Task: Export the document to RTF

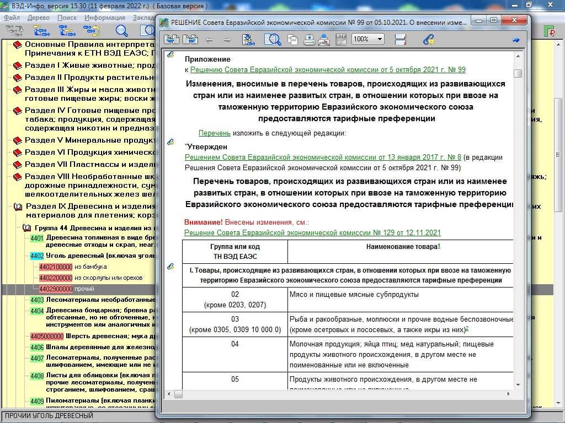Action: (x=340, y=39)
